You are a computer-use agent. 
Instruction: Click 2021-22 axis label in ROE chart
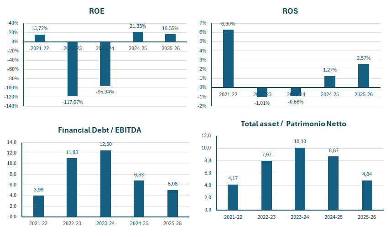pos(40,49)
